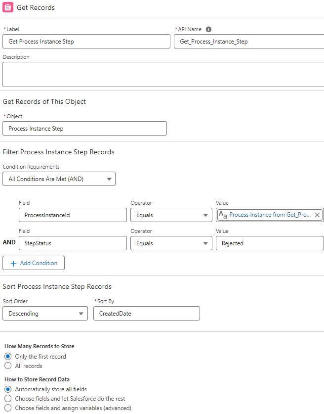This screenshot has height=414, width=324.
Task: Open the Condition Requirements dropdown
Action: tap(59, 179)
